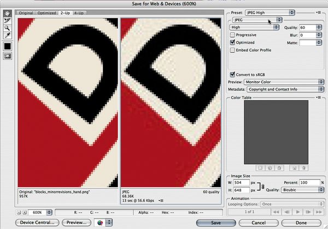Click the Device Central button
The width and height of the screenshot is (328, 229).
tap(38, 222)
